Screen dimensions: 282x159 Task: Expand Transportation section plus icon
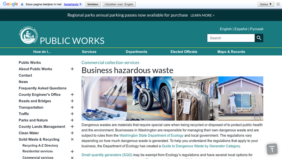[x=72, y=107]
